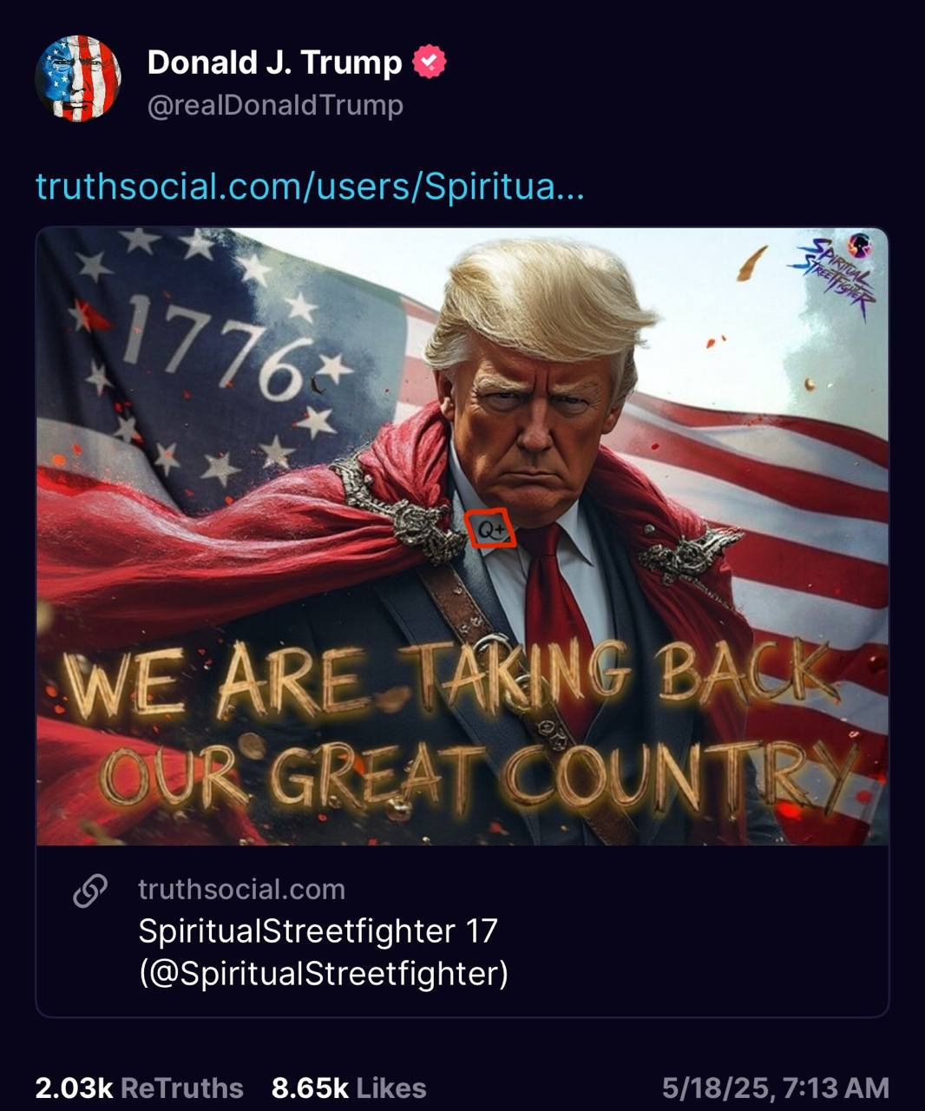Open the poster's profile avatar
The height and width of the screenshot is (1111, 925).
point(78,79)
